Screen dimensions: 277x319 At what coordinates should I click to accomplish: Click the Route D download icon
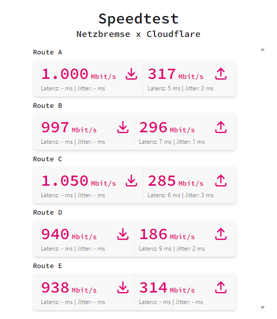(122, 234)
